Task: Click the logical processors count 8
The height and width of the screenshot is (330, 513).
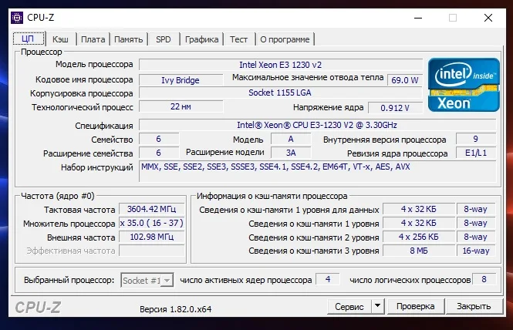Action: point(484,279)
